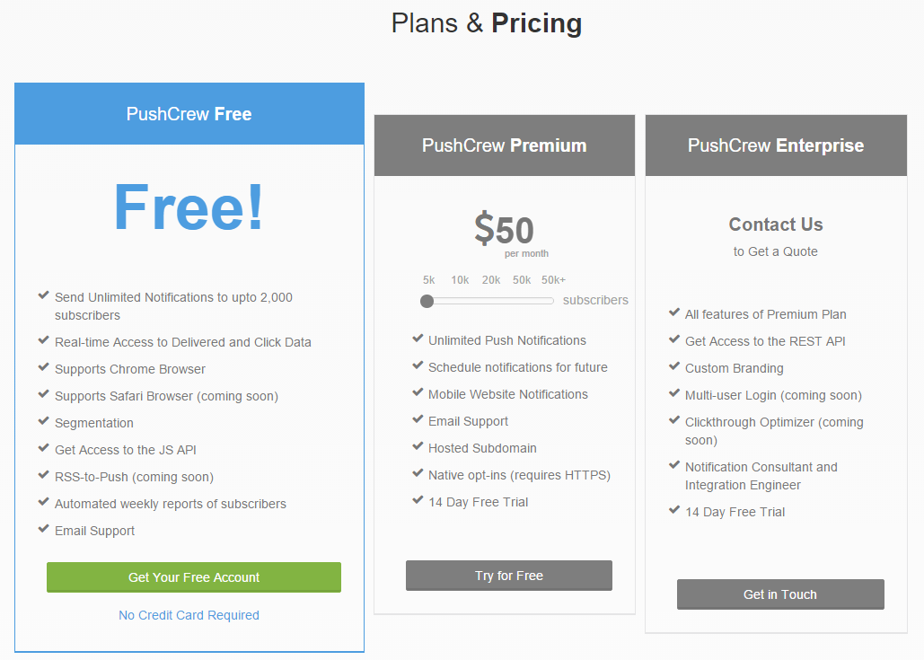Click the checkmark beside "Get Access to the JS API"
Screen dimensions: 924x660
(x=45, y=448)
